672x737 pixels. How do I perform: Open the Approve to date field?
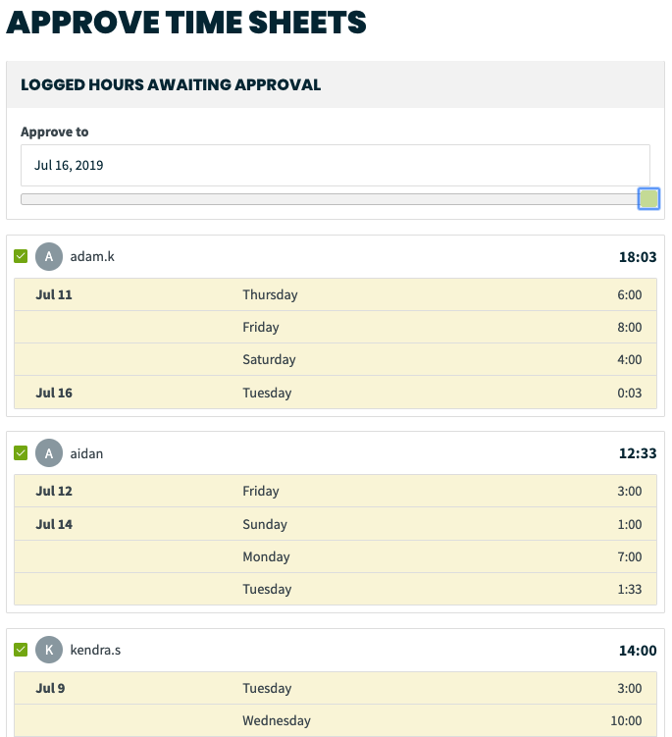point(336,166)
